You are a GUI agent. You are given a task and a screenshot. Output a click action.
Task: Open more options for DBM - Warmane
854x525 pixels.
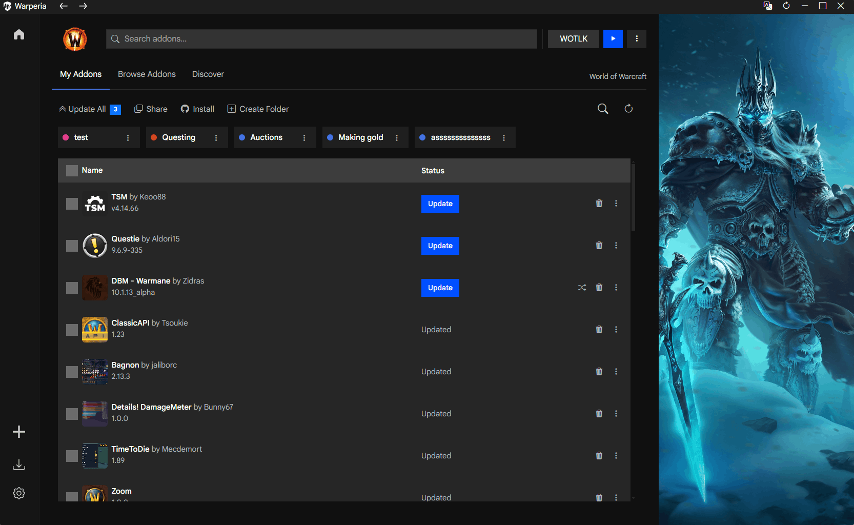616,288
